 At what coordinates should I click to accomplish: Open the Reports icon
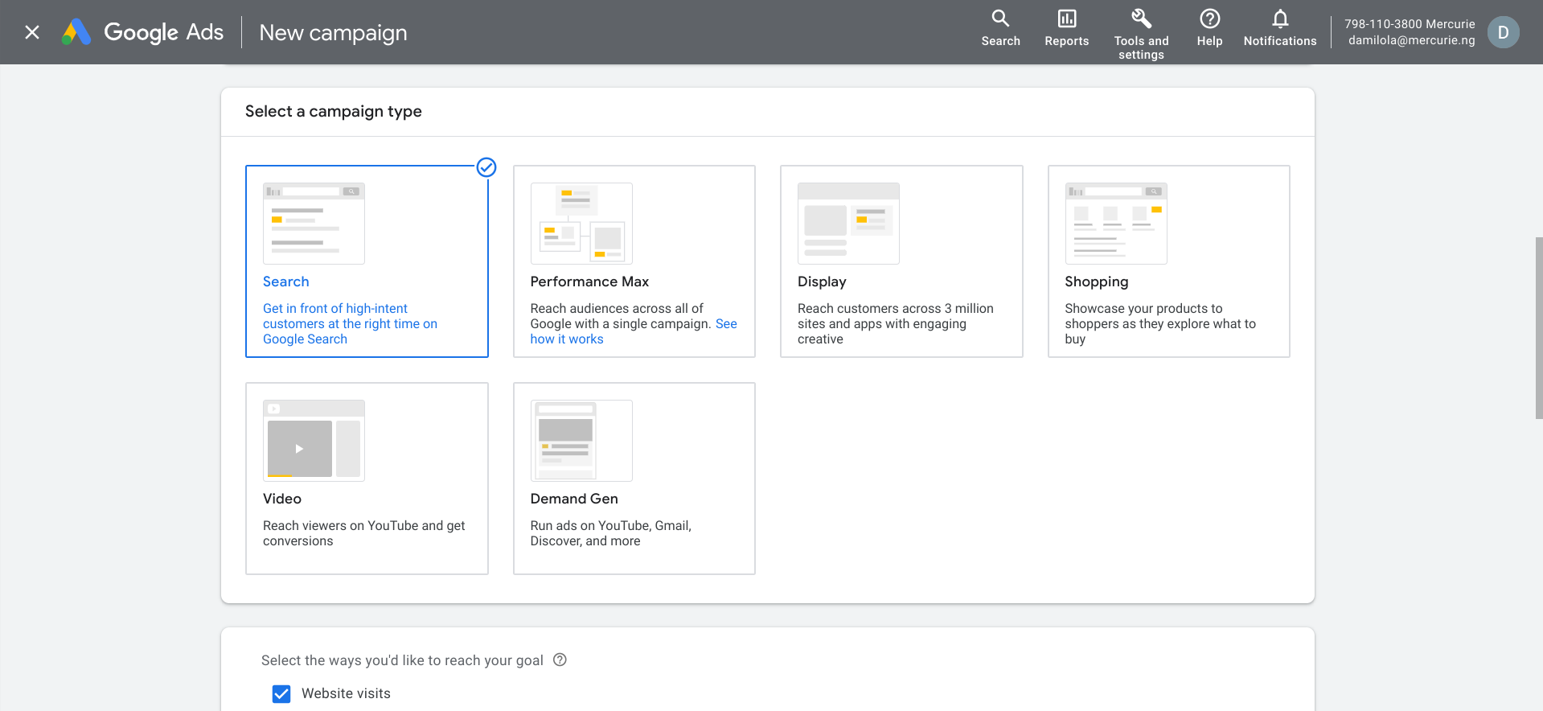[x=1066, y=18]
